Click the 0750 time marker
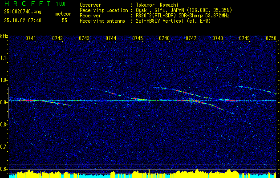Viewport: 280px width, 178px height. [x=271, y=38]
